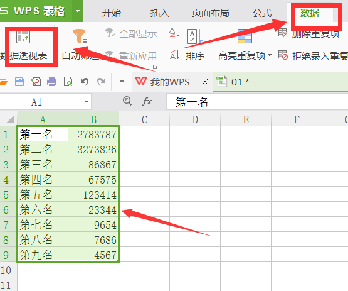
Task: Select column C header
Action: [x=144, y=119]
